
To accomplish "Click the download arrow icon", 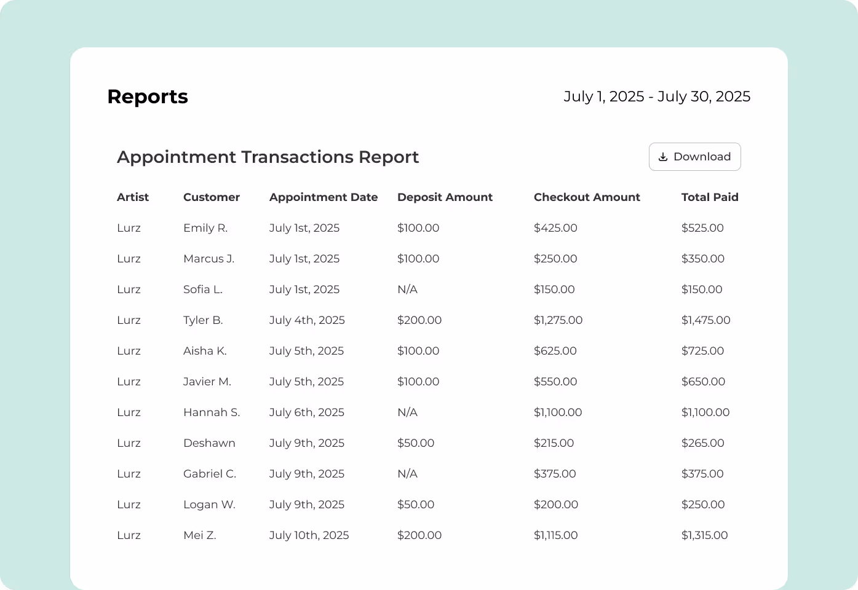I will point(663,157).
